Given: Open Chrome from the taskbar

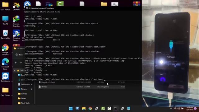Looking at the screenshot, I should pyautogui.click(x=90, y=109).
